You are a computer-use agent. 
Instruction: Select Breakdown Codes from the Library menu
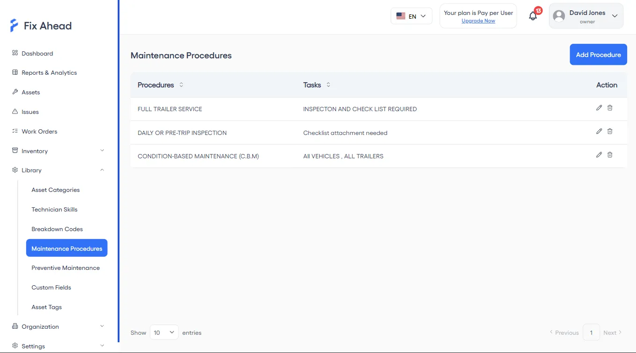click(x=57, y=229)
